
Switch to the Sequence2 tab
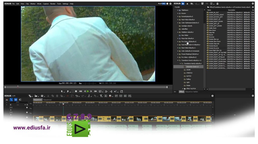coord(47,100)
